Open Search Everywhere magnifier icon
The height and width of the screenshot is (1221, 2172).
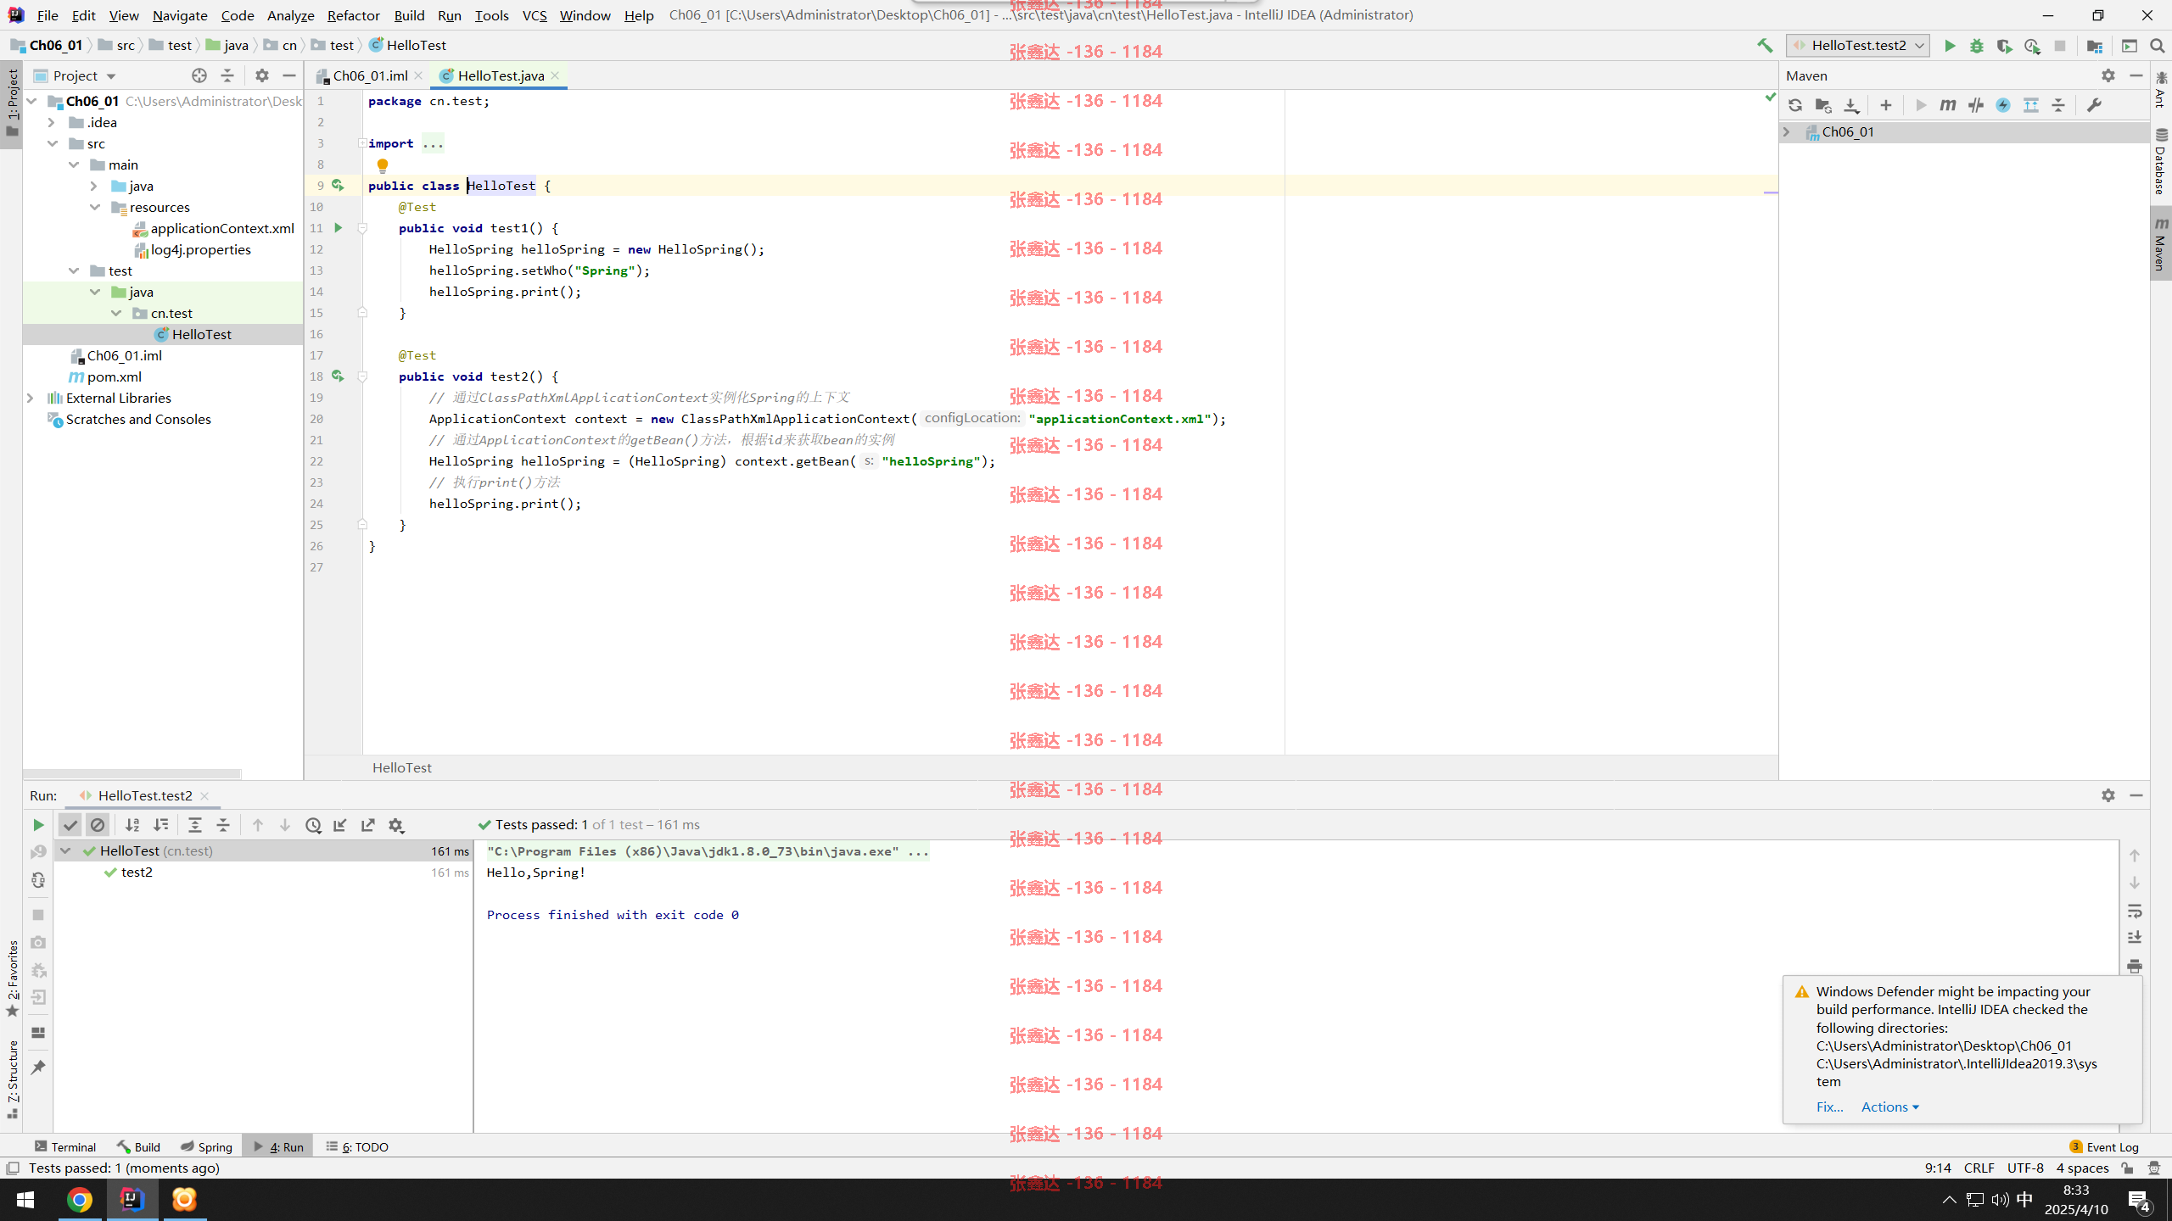[x=2157, y=46]
